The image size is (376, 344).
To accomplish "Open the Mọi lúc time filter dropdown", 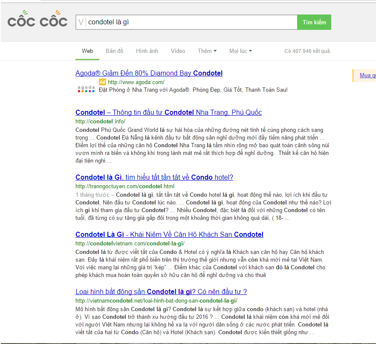I will [240, 51].
